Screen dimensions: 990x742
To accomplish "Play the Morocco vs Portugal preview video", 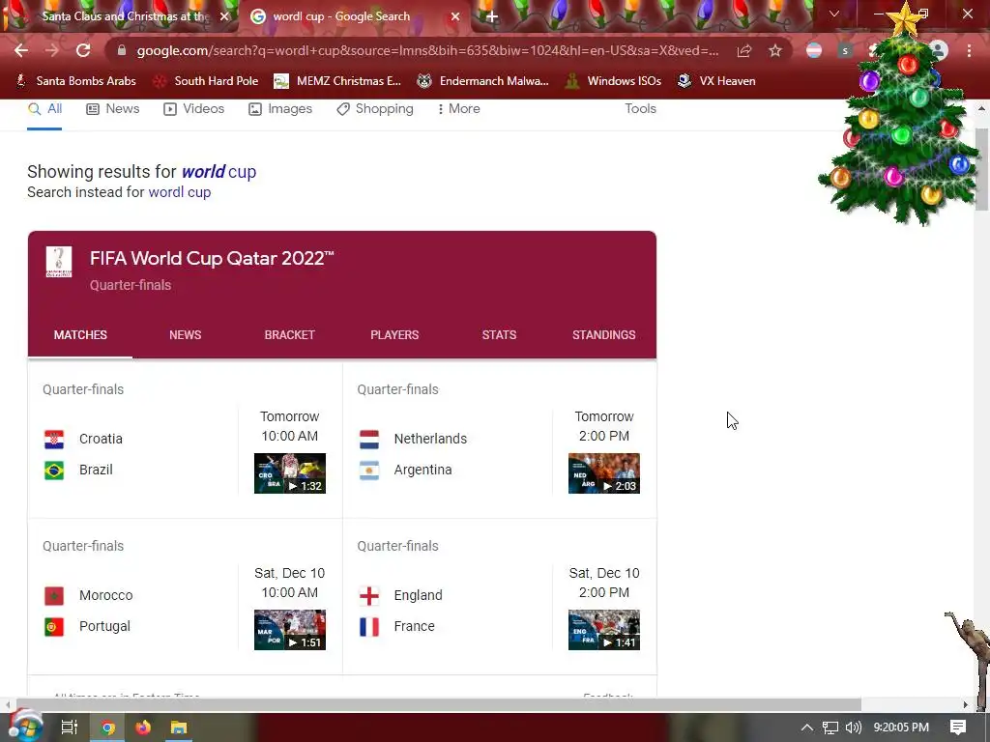I will [290, 630].
